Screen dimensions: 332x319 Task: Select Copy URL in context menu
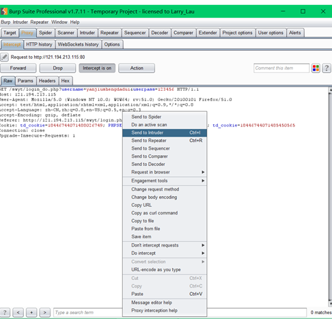click(x=165, y=205)
